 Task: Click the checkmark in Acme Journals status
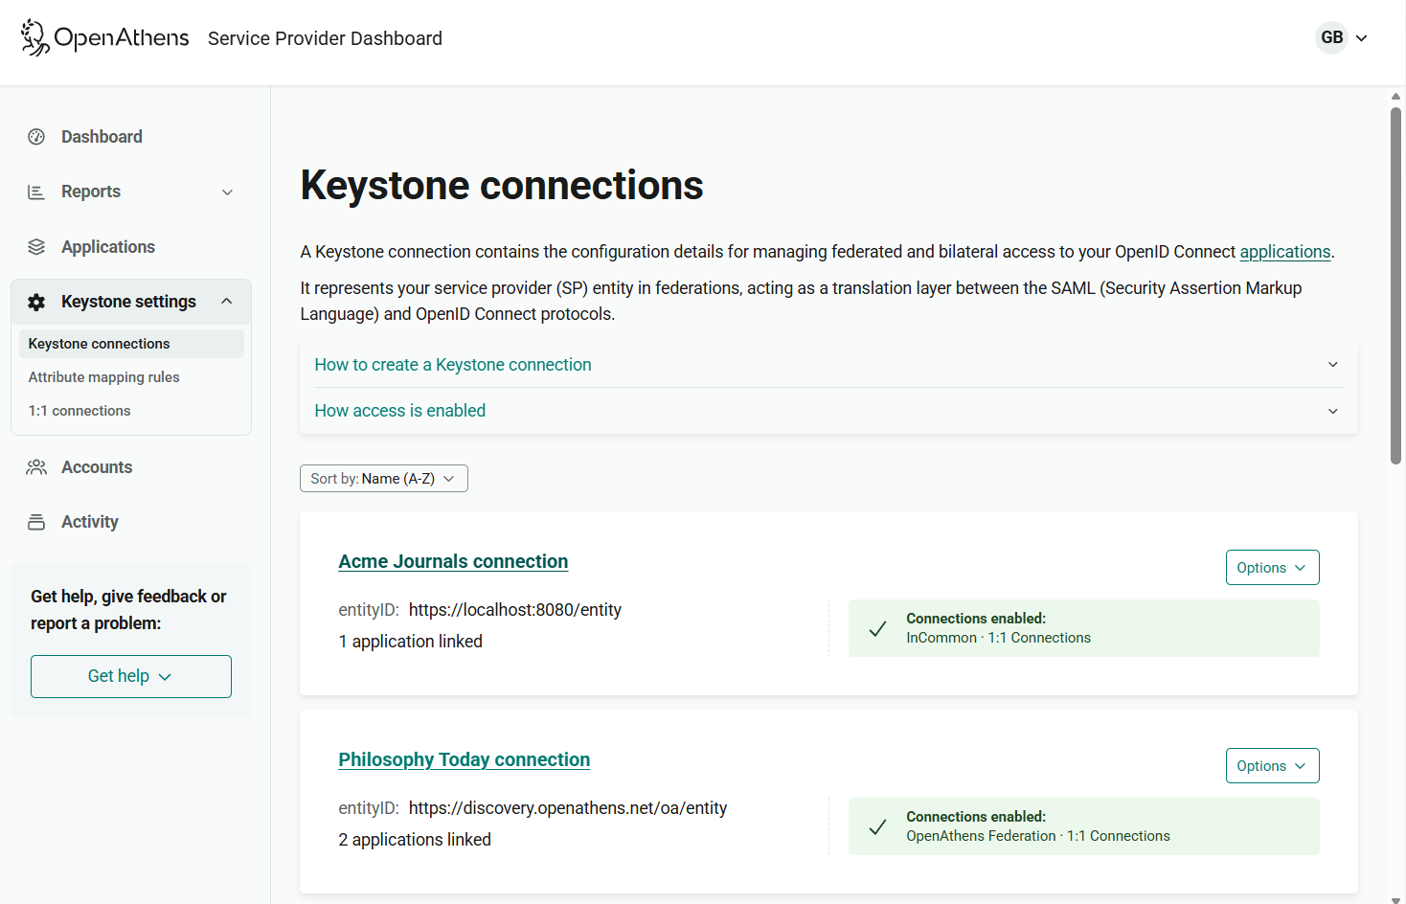pyautogui.click(x=877, y=628)
